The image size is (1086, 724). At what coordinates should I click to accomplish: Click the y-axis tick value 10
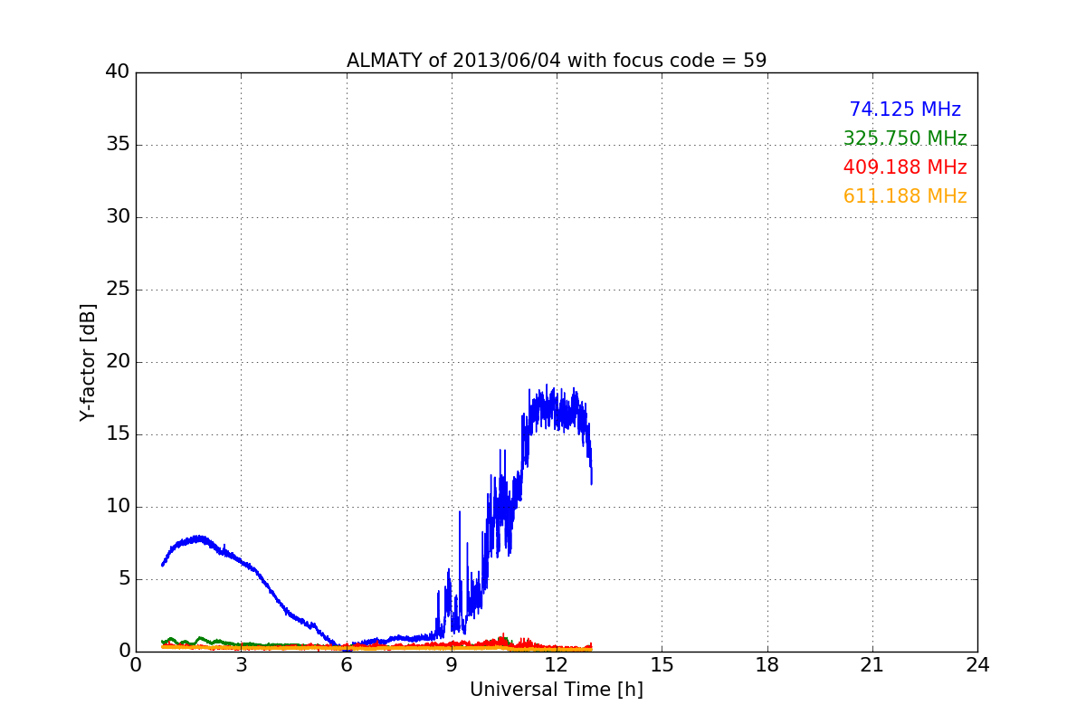117,507
